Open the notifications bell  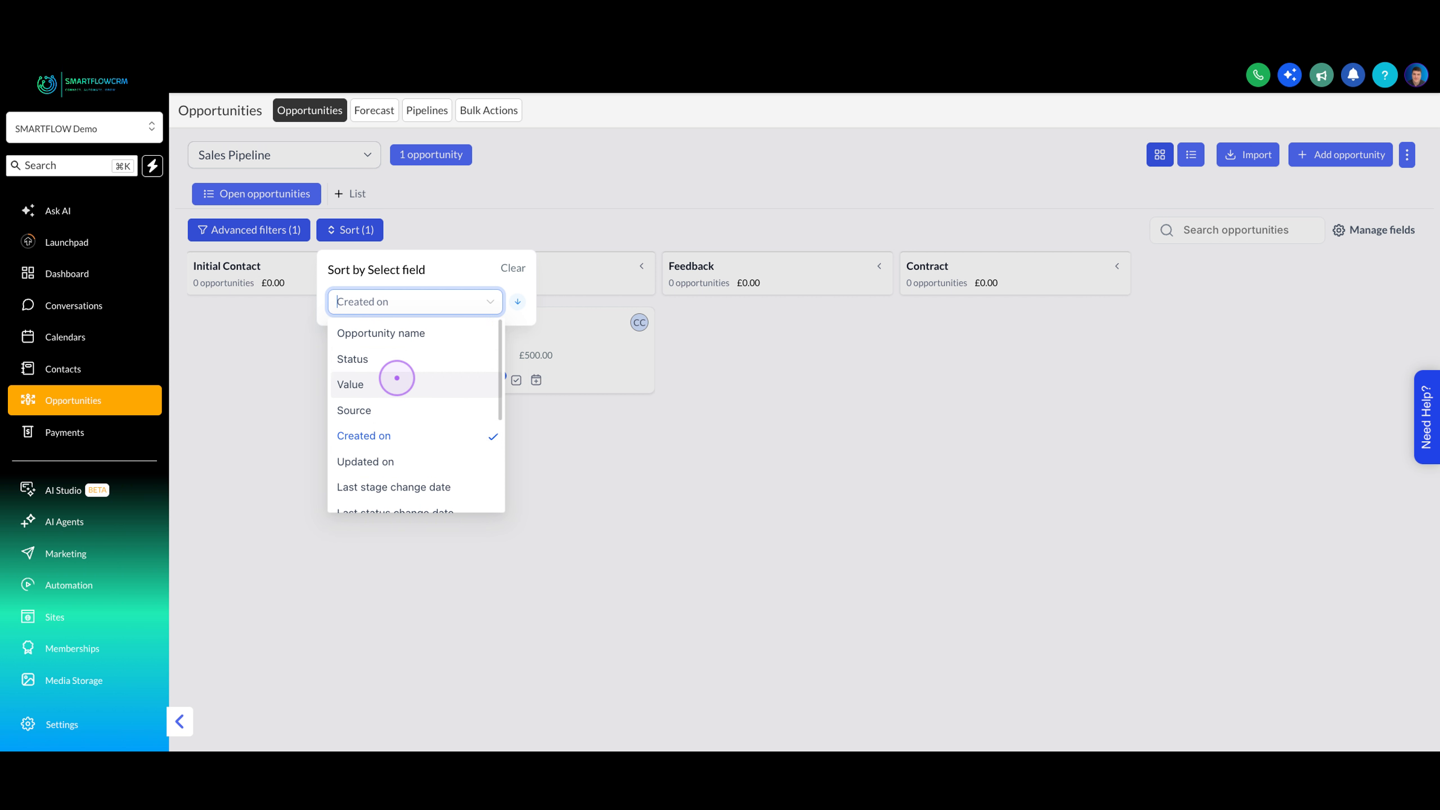(1353, 75)
